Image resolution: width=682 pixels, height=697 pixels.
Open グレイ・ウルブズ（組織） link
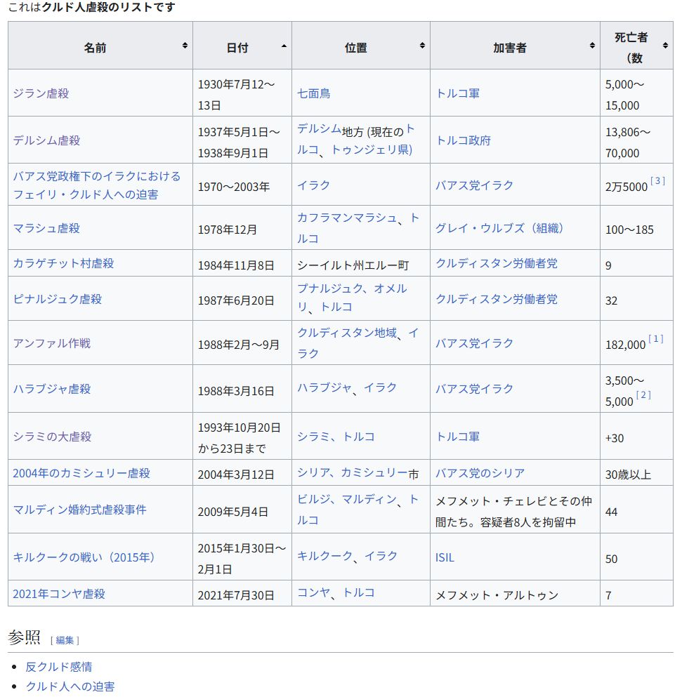(500, 228)
